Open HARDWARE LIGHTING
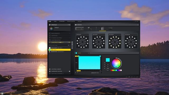This screenshot has height=95, width=169. (60, 71)
